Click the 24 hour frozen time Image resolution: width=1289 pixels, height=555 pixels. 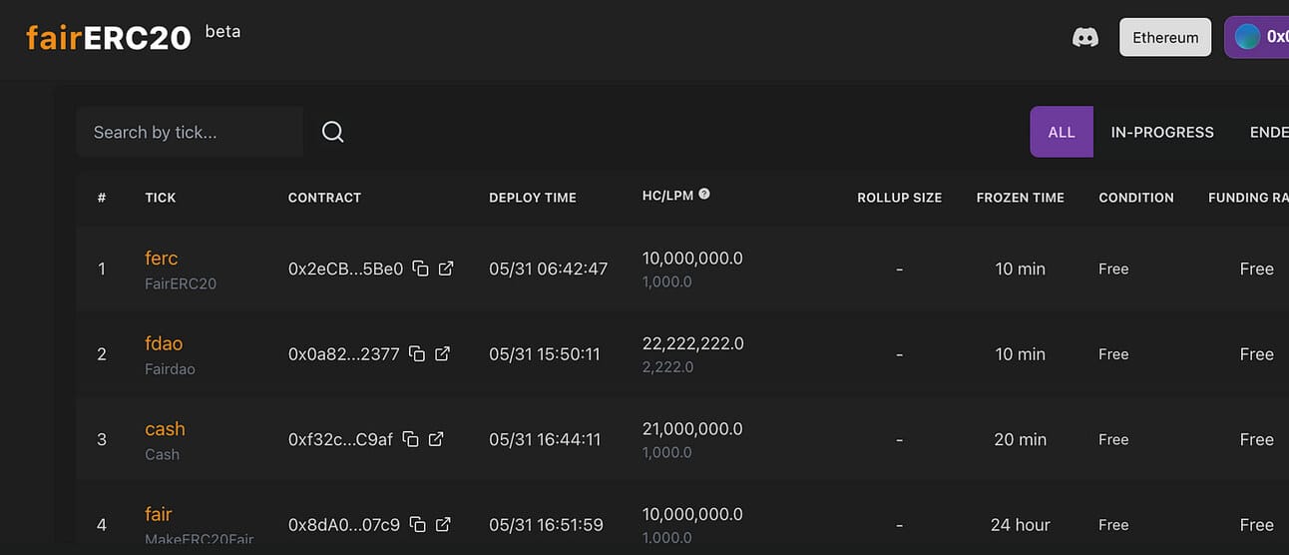[1020, 524]
